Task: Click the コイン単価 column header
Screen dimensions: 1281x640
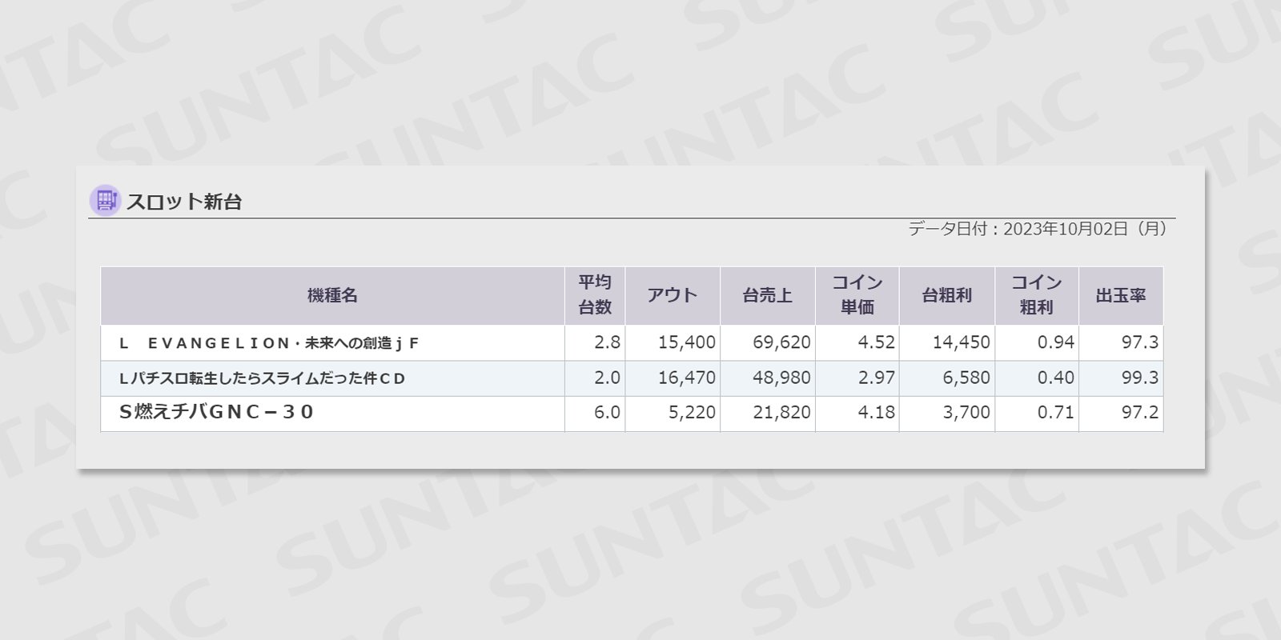Action: tap(857, 295)
